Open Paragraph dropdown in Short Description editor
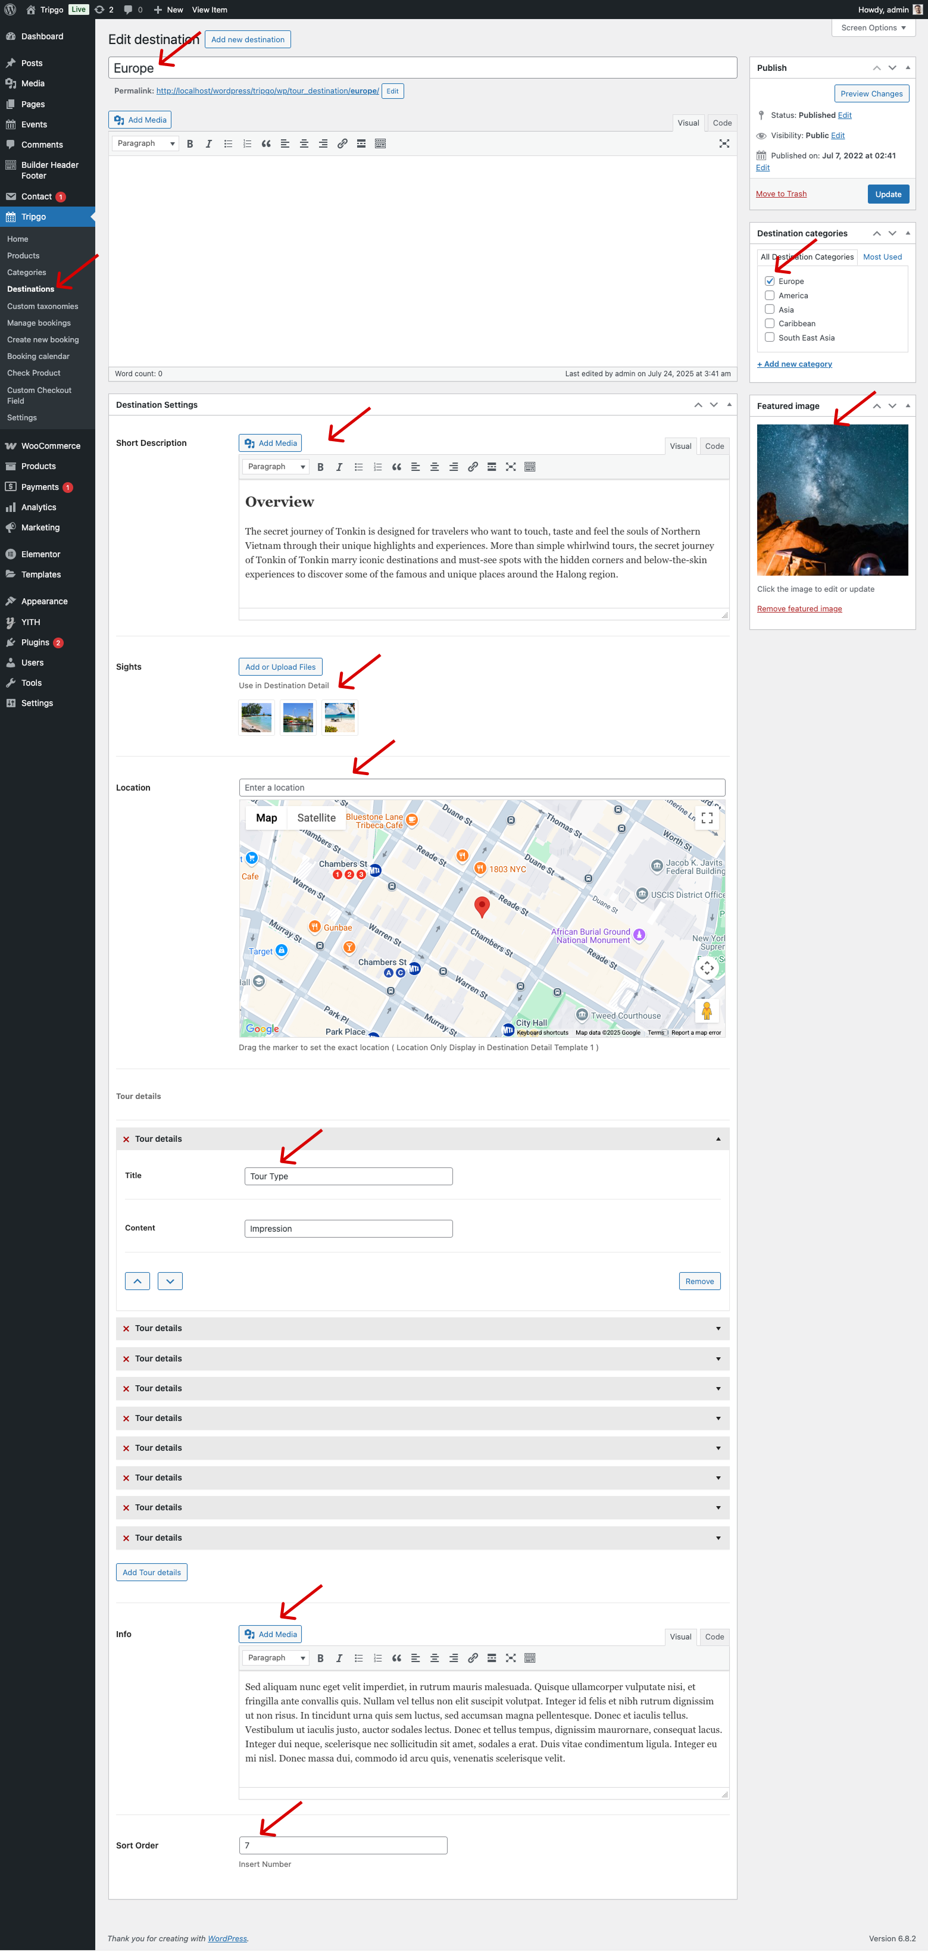 pyautogui.click(x=277, y=467)
